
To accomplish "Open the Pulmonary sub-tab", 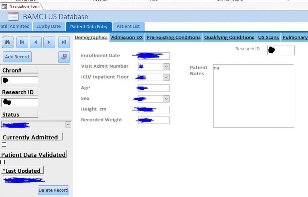I will tap(295, 38).
